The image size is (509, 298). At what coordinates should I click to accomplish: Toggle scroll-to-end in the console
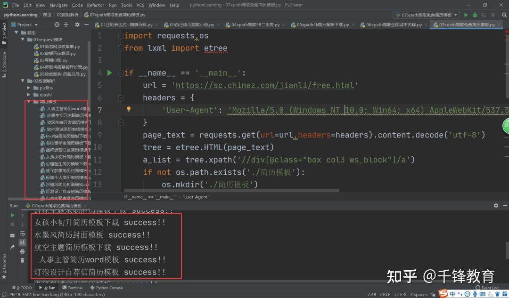pyautogui.click(x=22, y=242)
